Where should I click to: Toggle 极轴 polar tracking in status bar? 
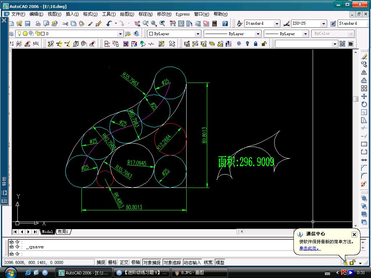pyautogui.click(x=136, y=262)
